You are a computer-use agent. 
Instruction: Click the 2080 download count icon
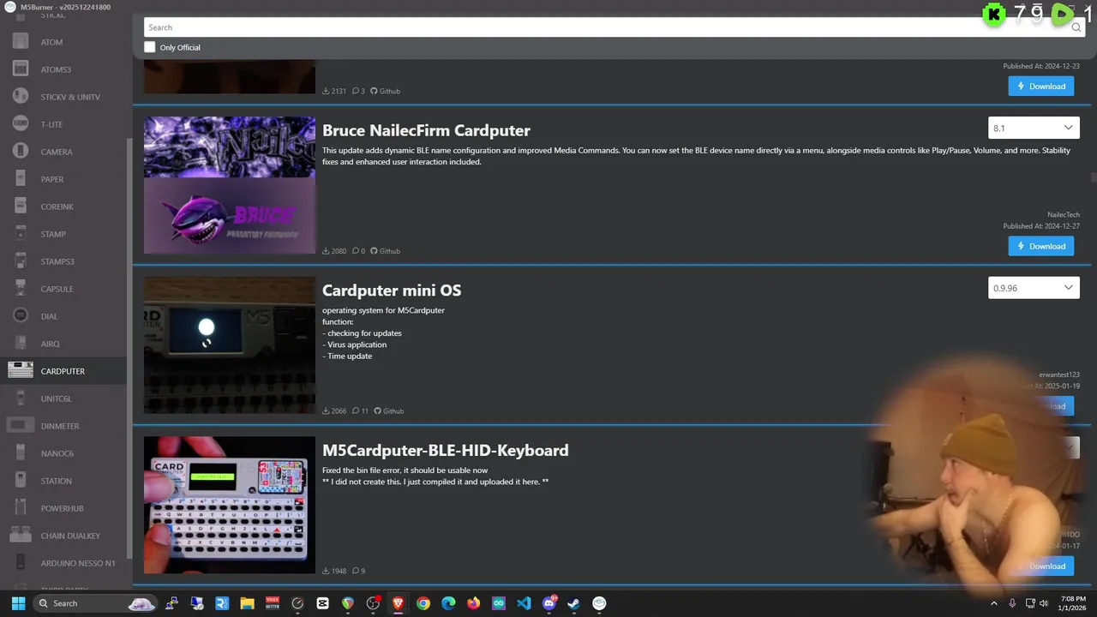327,251
